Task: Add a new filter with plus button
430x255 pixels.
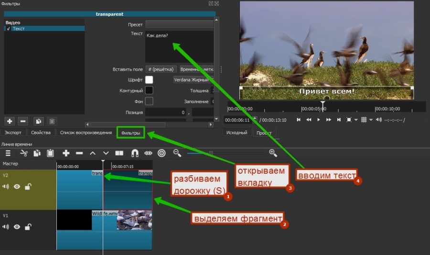Action: pos(10,121)
